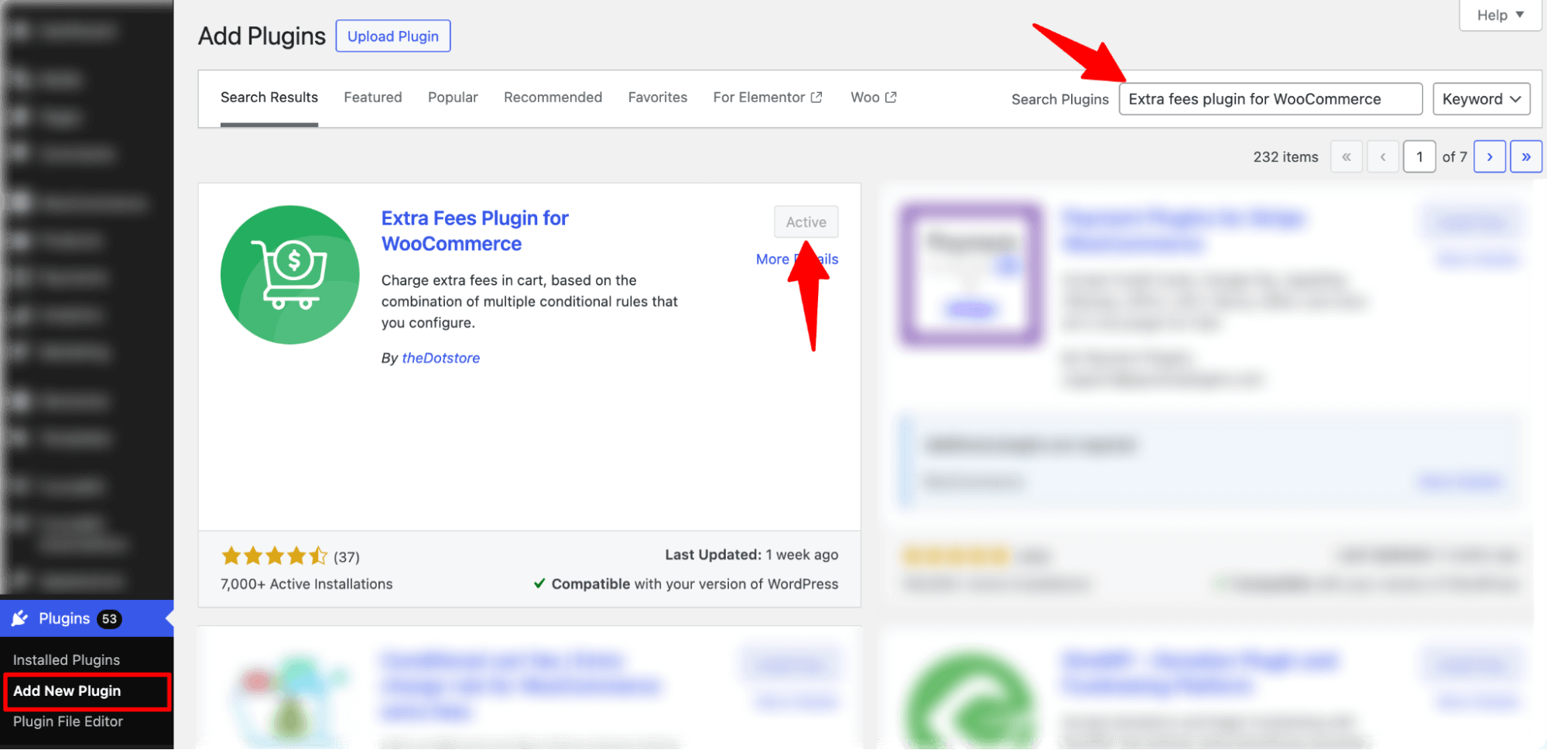Click the 7,000+ Active Installations text
1547x750 pixels.
[306, 584]
